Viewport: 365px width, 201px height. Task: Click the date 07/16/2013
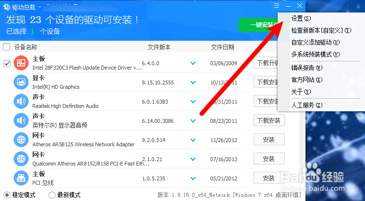(x=224, y=159)
